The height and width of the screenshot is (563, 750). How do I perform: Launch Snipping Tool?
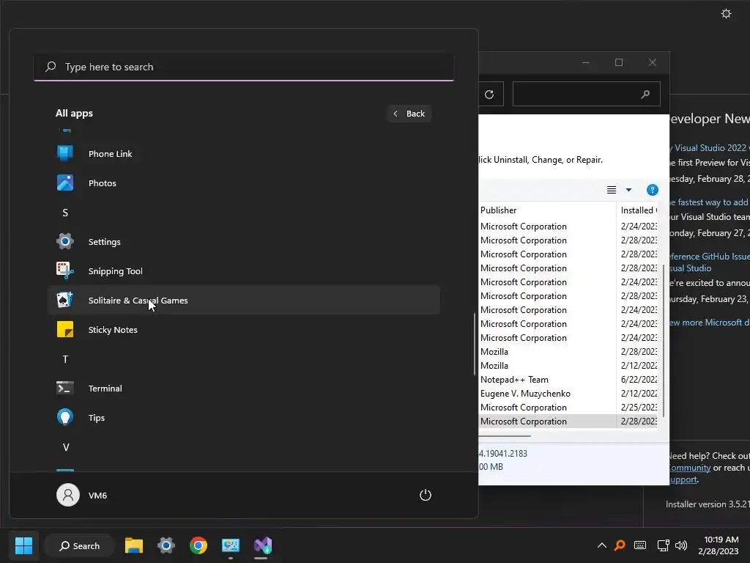point(244,271)
